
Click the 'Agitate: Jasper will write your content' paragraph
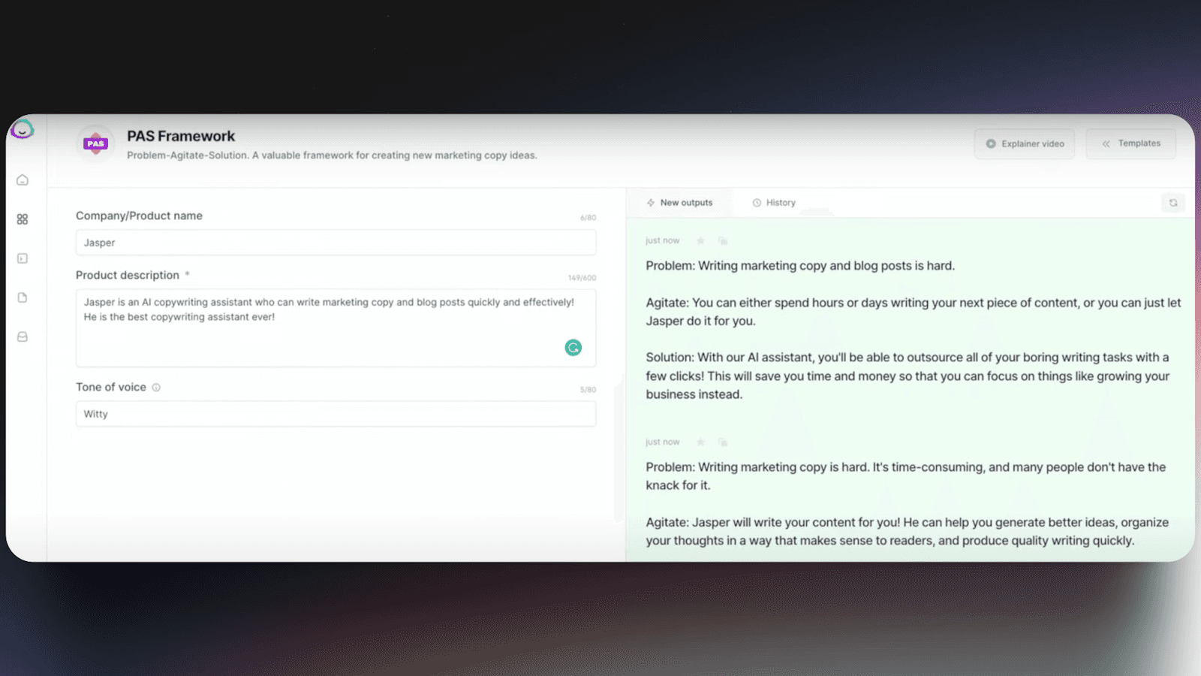[908, 531]
